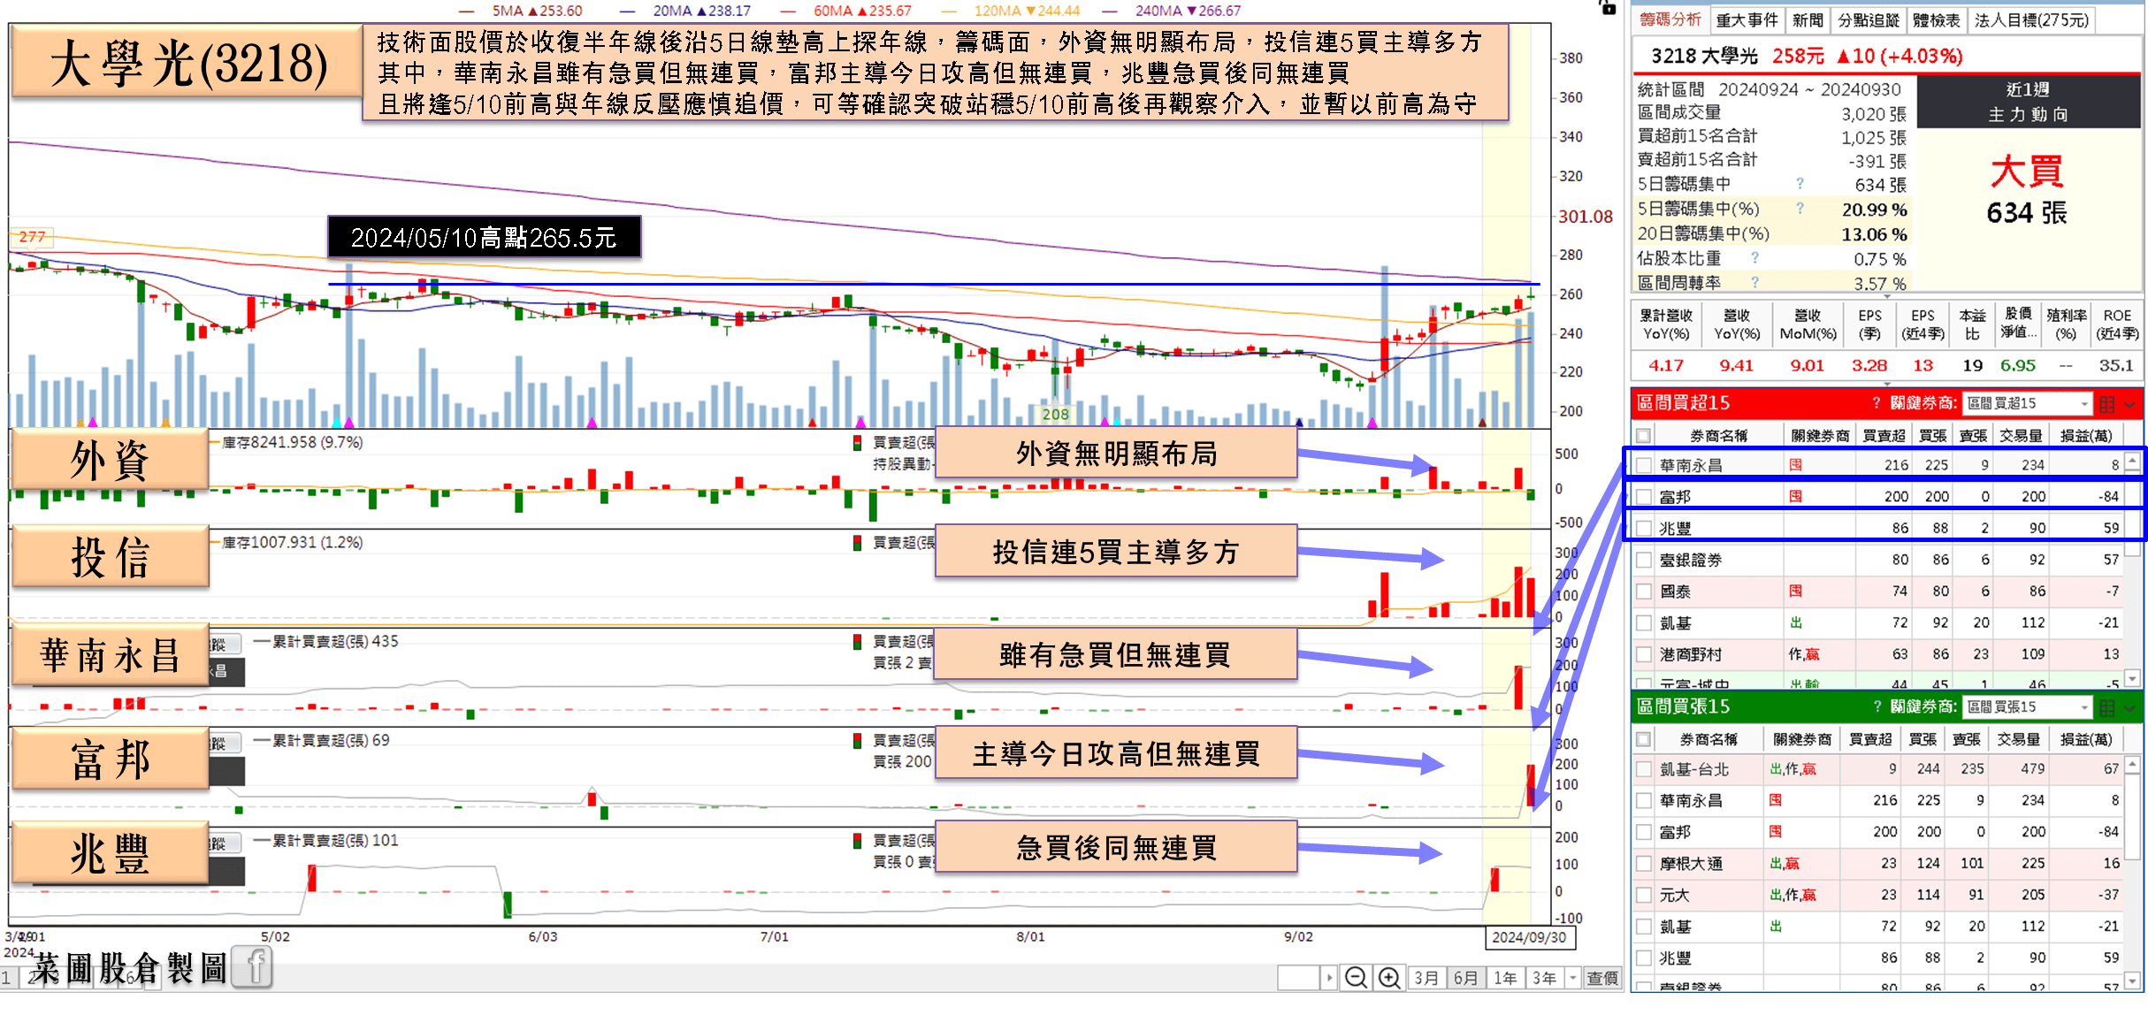Click up arrow of 區間買超15 table scrollbar

[x=2132, y=462]
